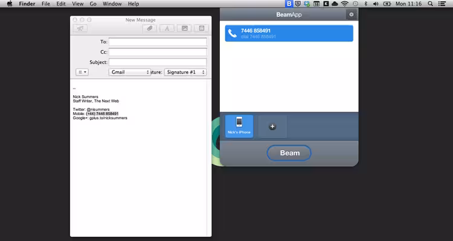The image size is (453, 241).
Task: Add a new device with plus
Action: pyautogui.click(x=272, y=127)
